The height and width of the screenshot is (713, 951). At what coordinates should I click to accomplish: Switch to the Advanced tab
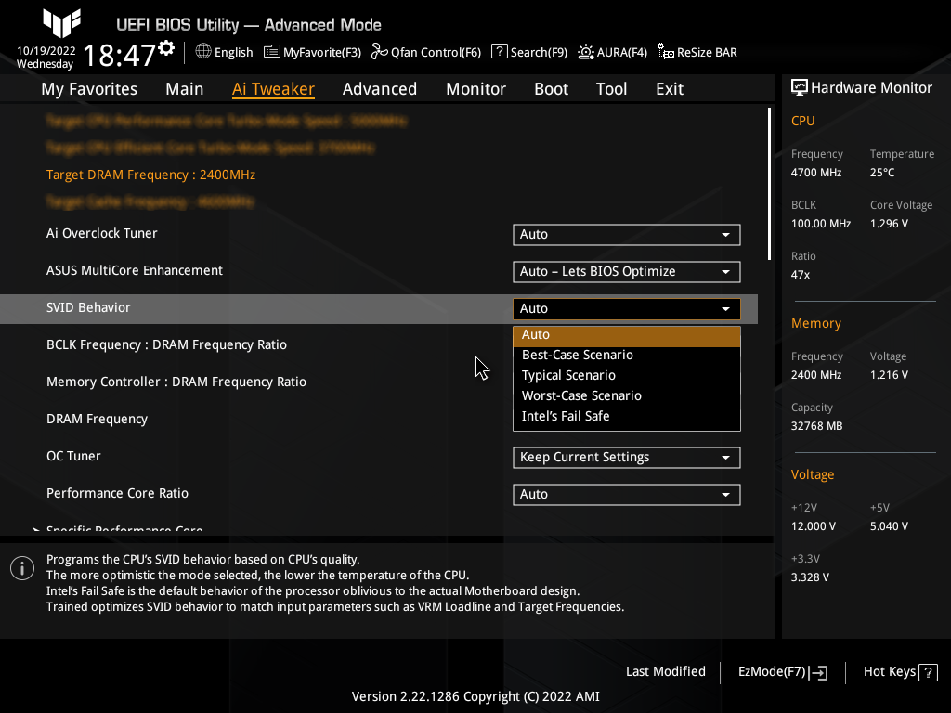[x=380, y=88]
